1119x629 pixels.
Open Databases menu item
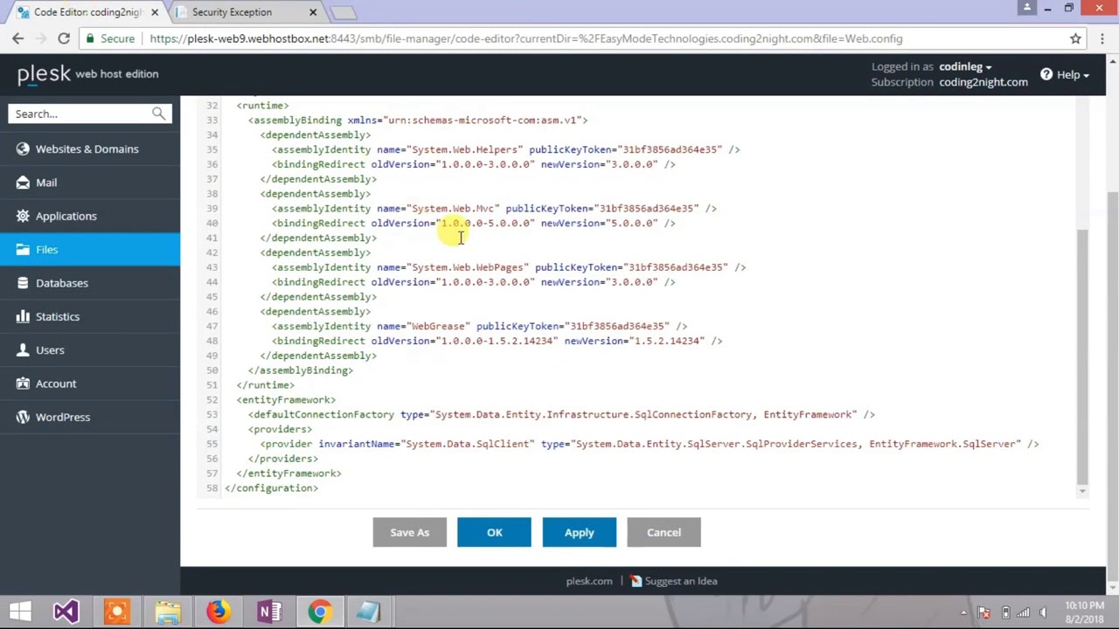(62, 283)
